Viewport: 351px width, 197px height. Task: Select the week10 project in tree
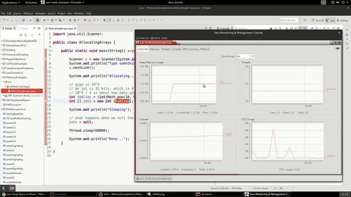(11, 123)
